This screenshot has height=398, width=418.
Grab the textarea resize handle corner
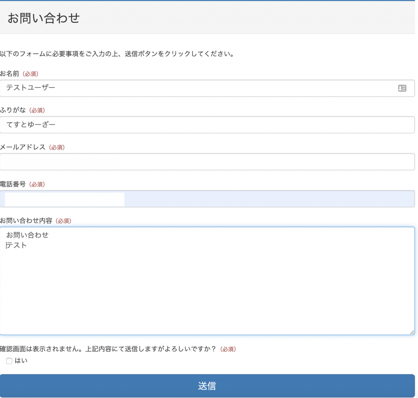pos(412,332)
